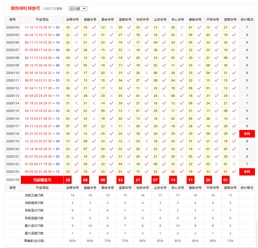Click the red 32 box under 蓝颜杀号
Image resolution: width=258 pixels, height=248 pixels.
pos(120,180)
